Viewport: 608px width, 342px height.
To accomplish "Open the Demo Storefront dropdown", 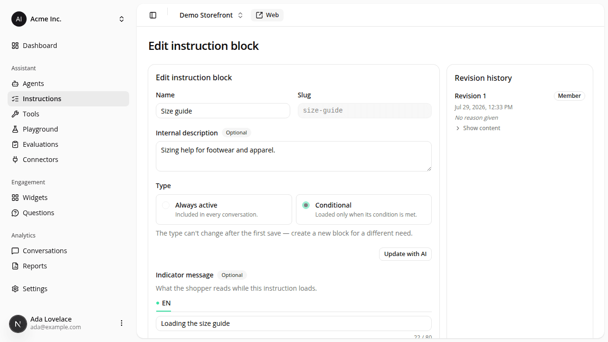I will tap(211, 15).
